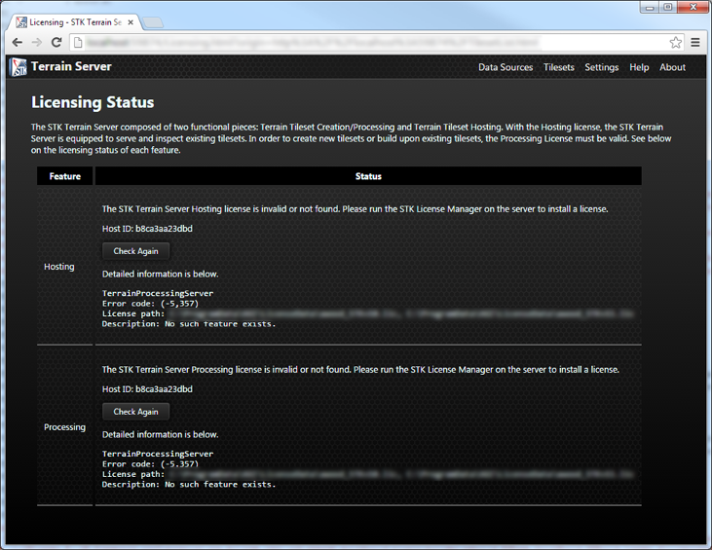
Task: Click Processing 'No such feature exists' description
Action: coord(189,485)
